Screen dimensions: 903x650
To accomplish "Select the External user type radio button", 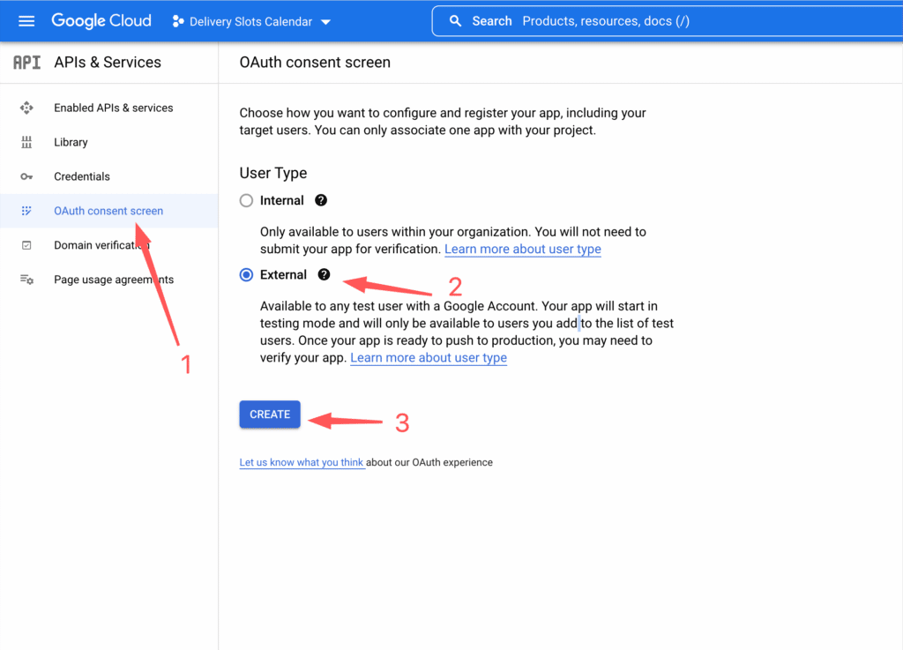I will 247,275.
